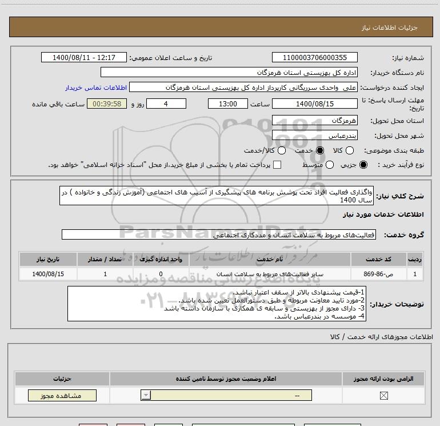Click the نام خدمت column header
The image size is (440, 426).
pos(270,259)
